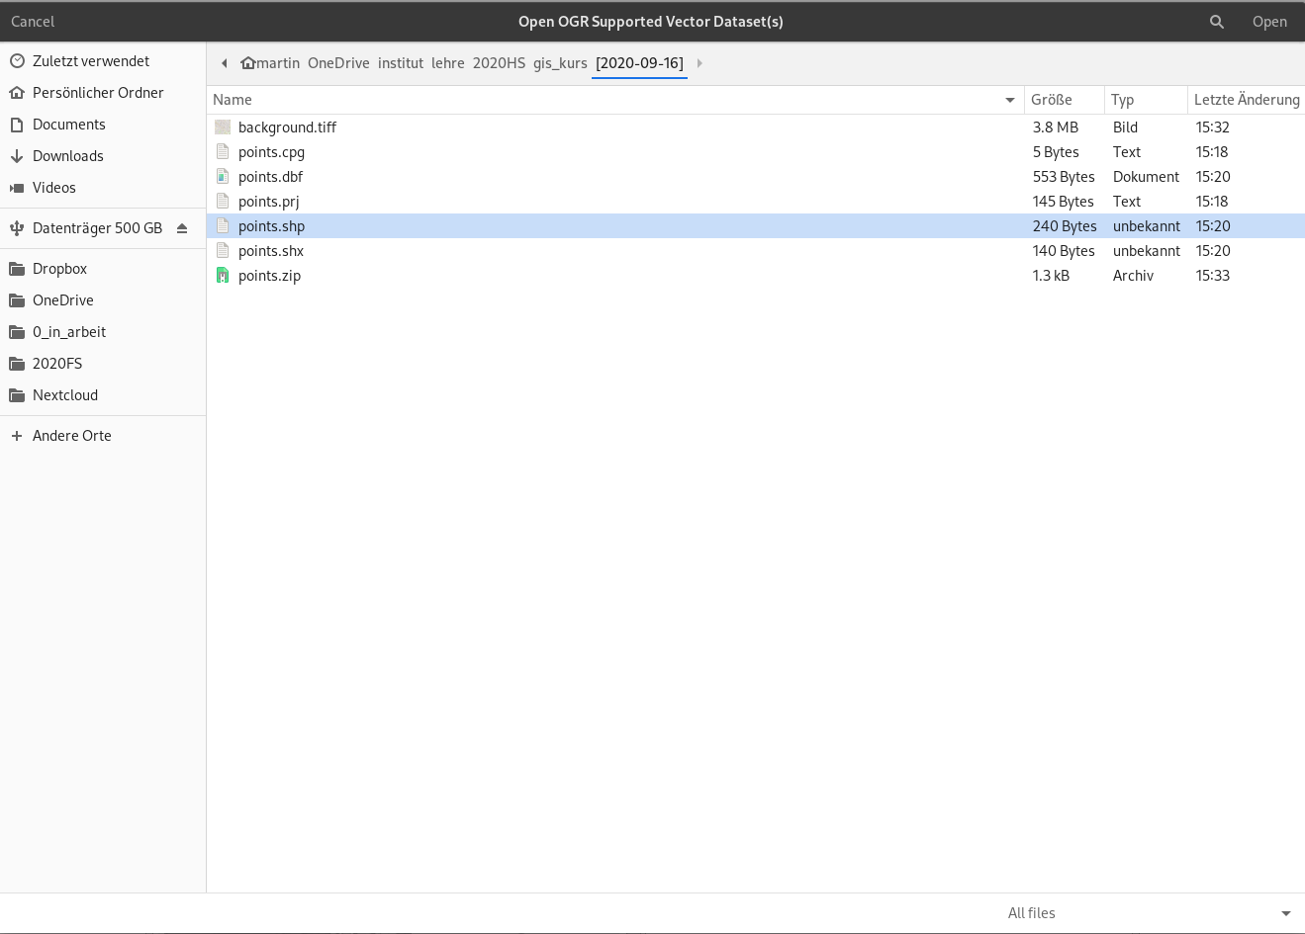Viewport: 1305px width, 934px height.
Task: Open Andere Orte in the sidebar
Action: tap(71, 436)
